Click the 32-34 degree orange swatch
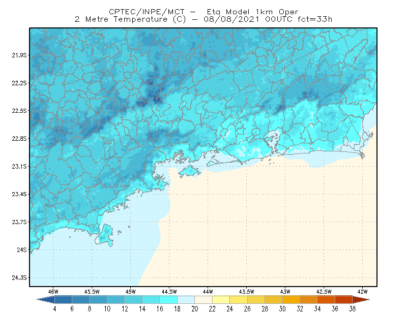 [x=309, y=299]
